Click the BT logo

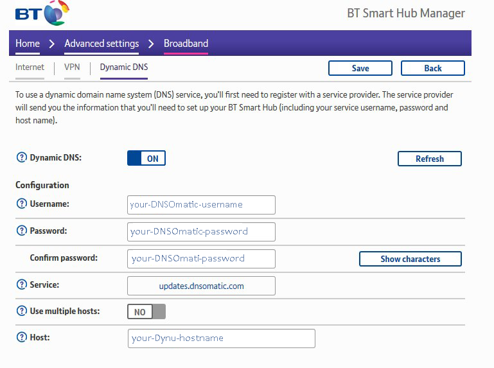pos(42,13)
